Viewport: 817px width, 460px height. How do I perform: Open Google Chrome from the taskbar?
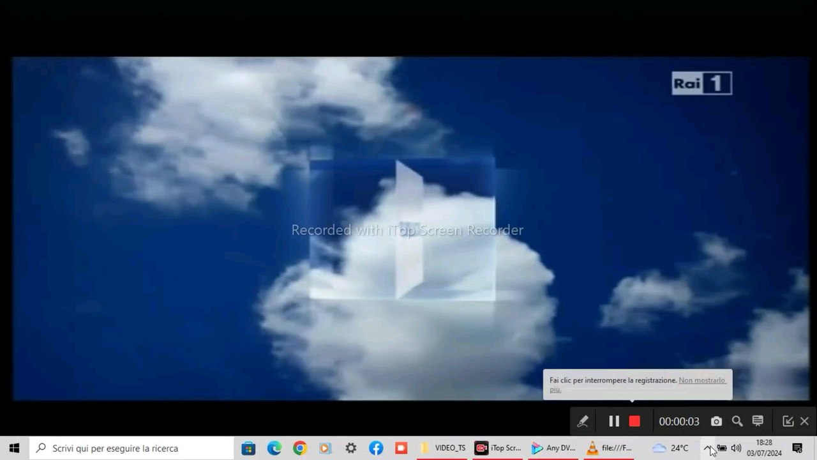(300, 448)
